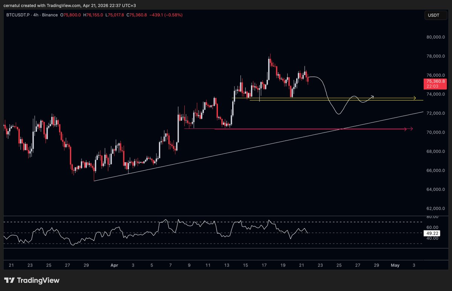
Task: Click the upper yellow horizontal line
Action: pyautogui.click(x=320, y=98)
